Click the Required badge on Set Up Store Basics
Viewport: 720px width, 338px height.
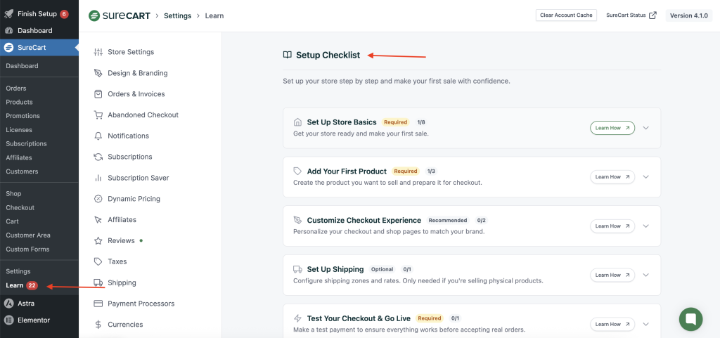click(x=395, y=122)
